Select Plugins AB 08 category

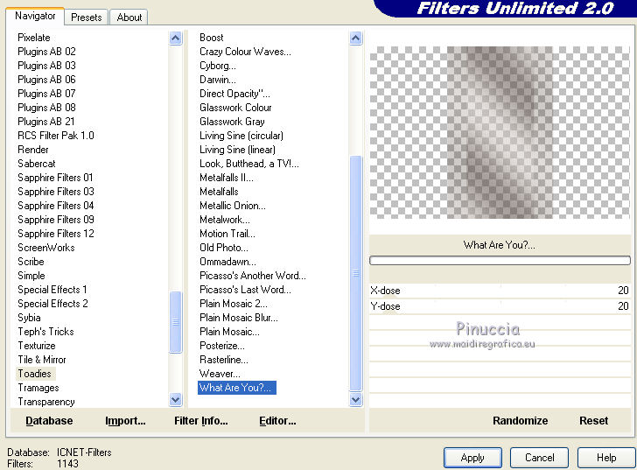(x=46, y=108)
